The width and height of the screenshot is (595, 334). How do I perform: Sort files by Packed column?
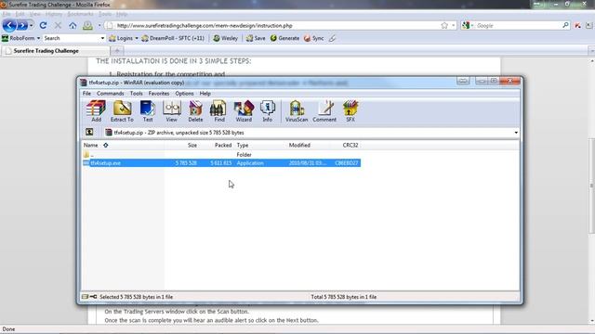pyautogui.click(x=216, y=145)
